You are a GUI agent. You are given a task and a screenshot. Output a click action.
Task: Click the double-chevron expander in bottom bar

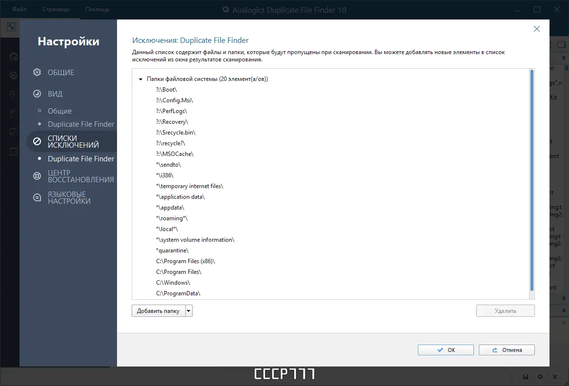click(555, 376)
